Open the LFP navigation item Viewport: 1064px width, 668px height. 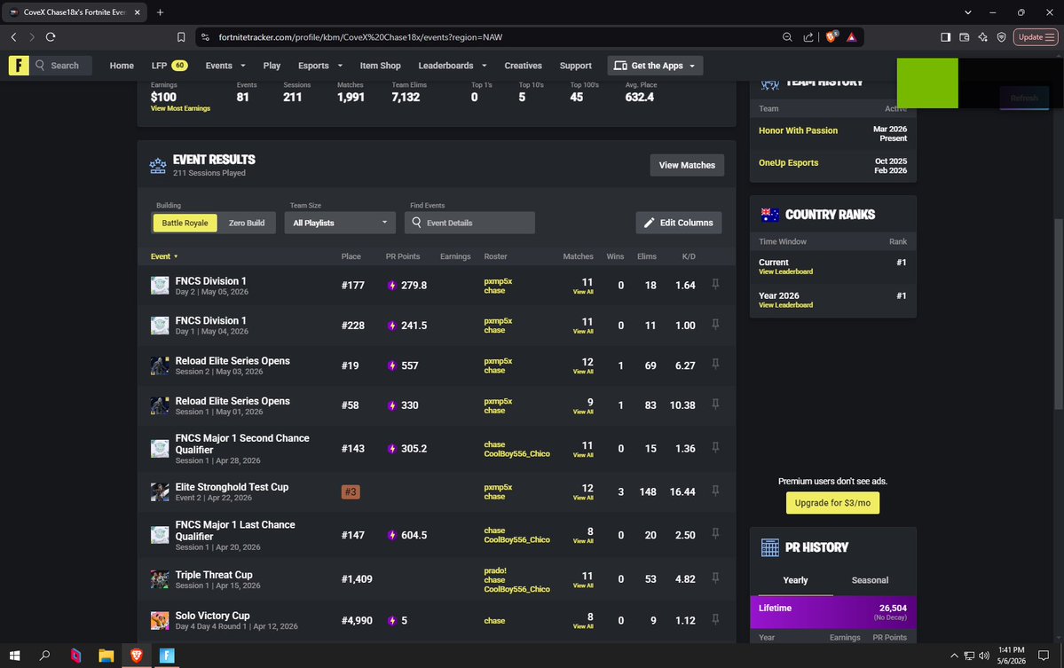click(x=169, y=66)
